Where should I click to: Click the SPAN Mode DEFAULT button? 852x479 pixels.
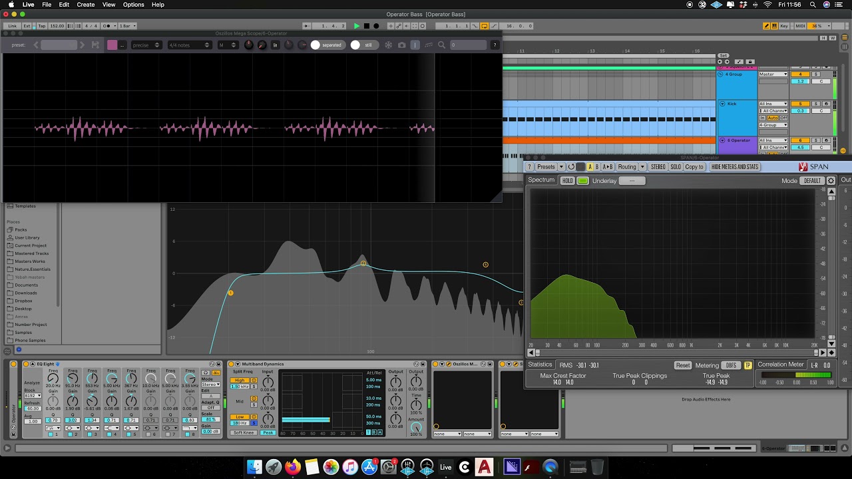point(812,181)
